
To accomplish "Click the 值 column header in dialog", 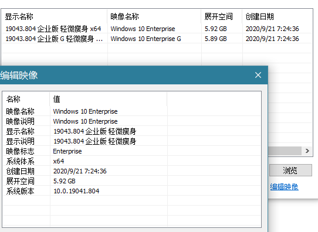I will pos(109,99).
